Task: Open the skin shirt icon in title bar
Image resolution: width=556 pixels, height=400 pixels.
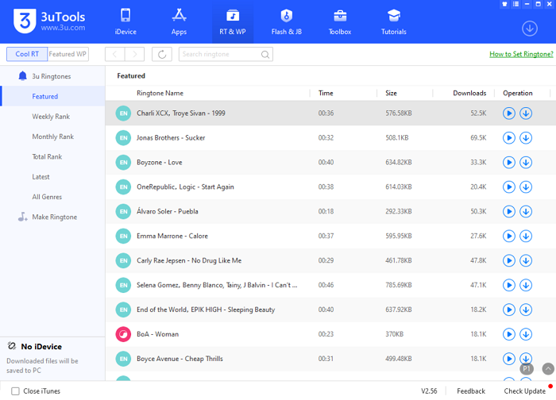Action: tap(504, 4)
